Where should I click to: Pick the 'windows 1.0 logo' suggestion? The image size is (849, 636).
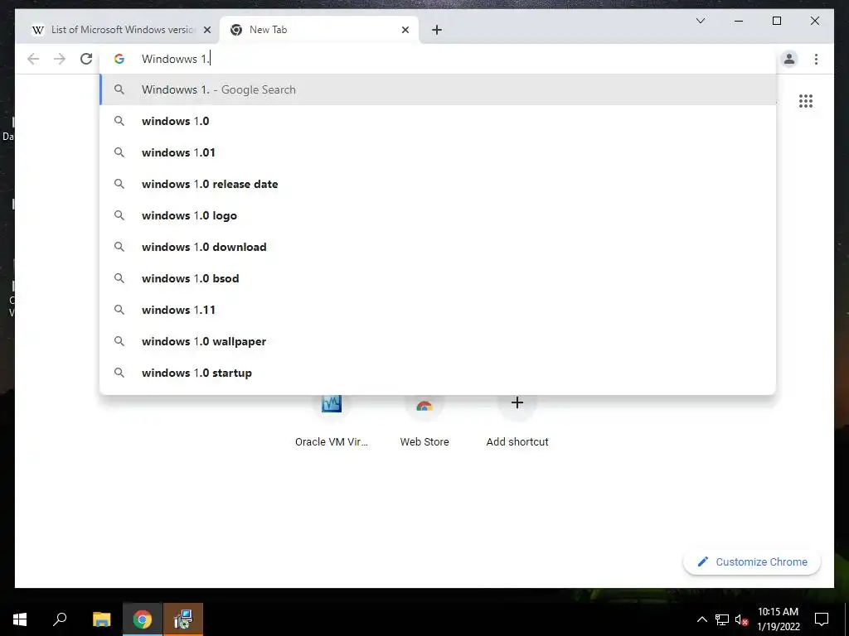(438, 215)
